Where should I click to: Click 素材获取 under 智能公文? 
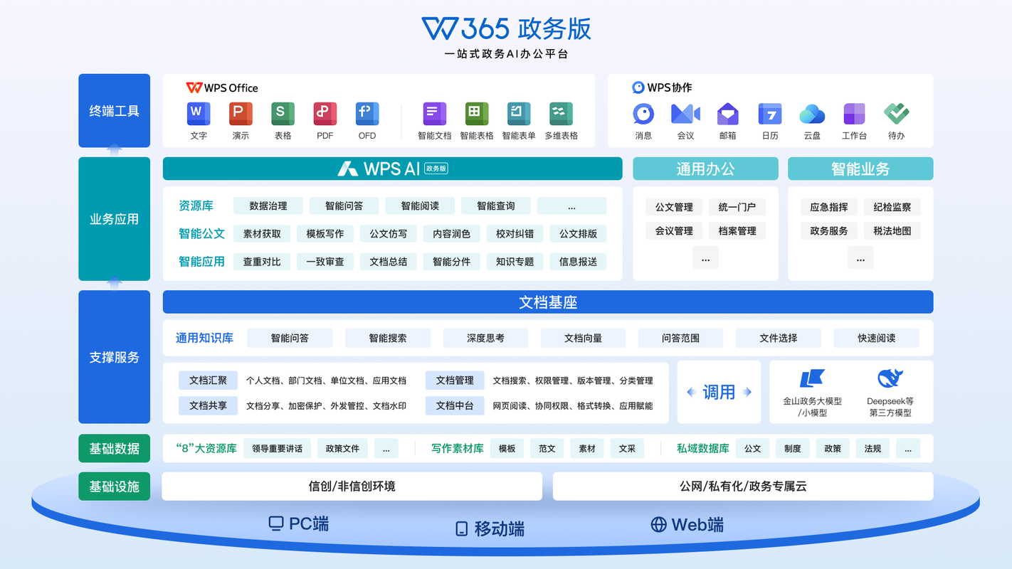[262, 234]
